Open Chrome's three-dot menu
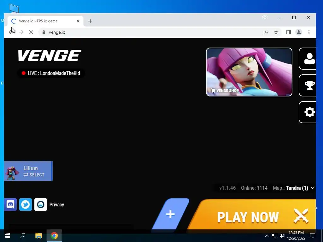Viewport: 323px width, 242px height. tap(309, 32)
